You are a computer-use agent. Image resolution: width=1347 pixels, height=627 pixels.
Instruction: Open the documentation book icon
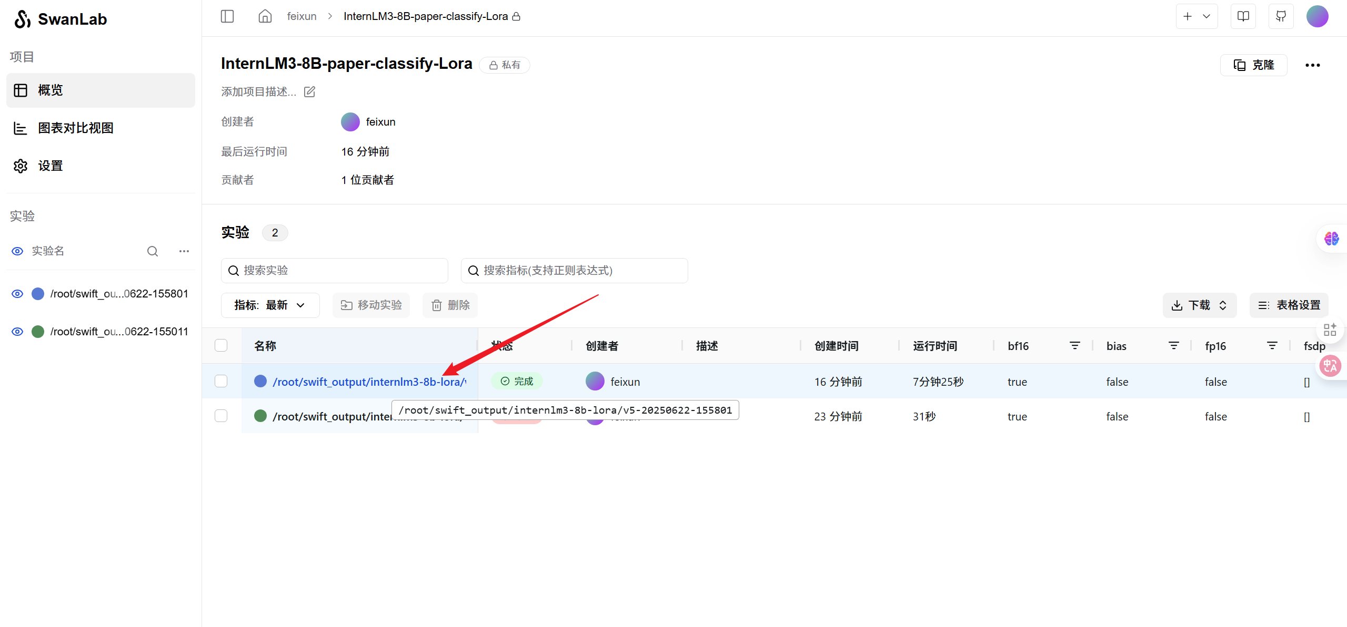point(1243,16)
